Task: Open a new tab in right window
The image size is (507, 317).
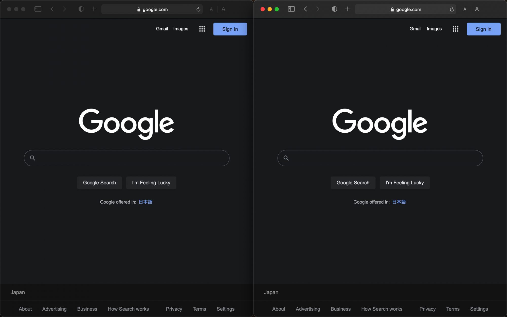Action: click(347, 9)
